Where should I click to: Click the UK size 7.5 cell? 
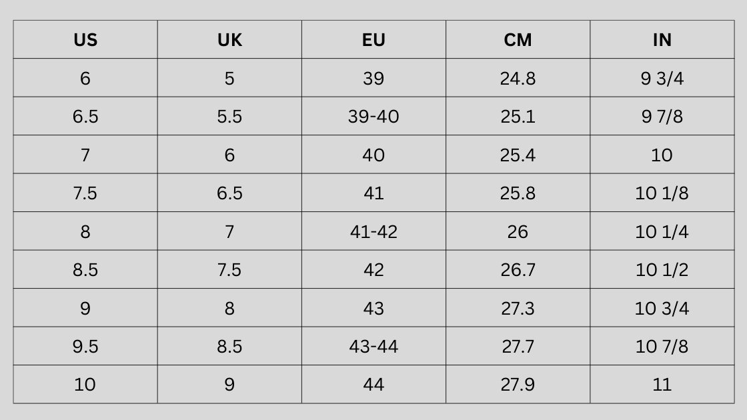(x=229, y=270)
